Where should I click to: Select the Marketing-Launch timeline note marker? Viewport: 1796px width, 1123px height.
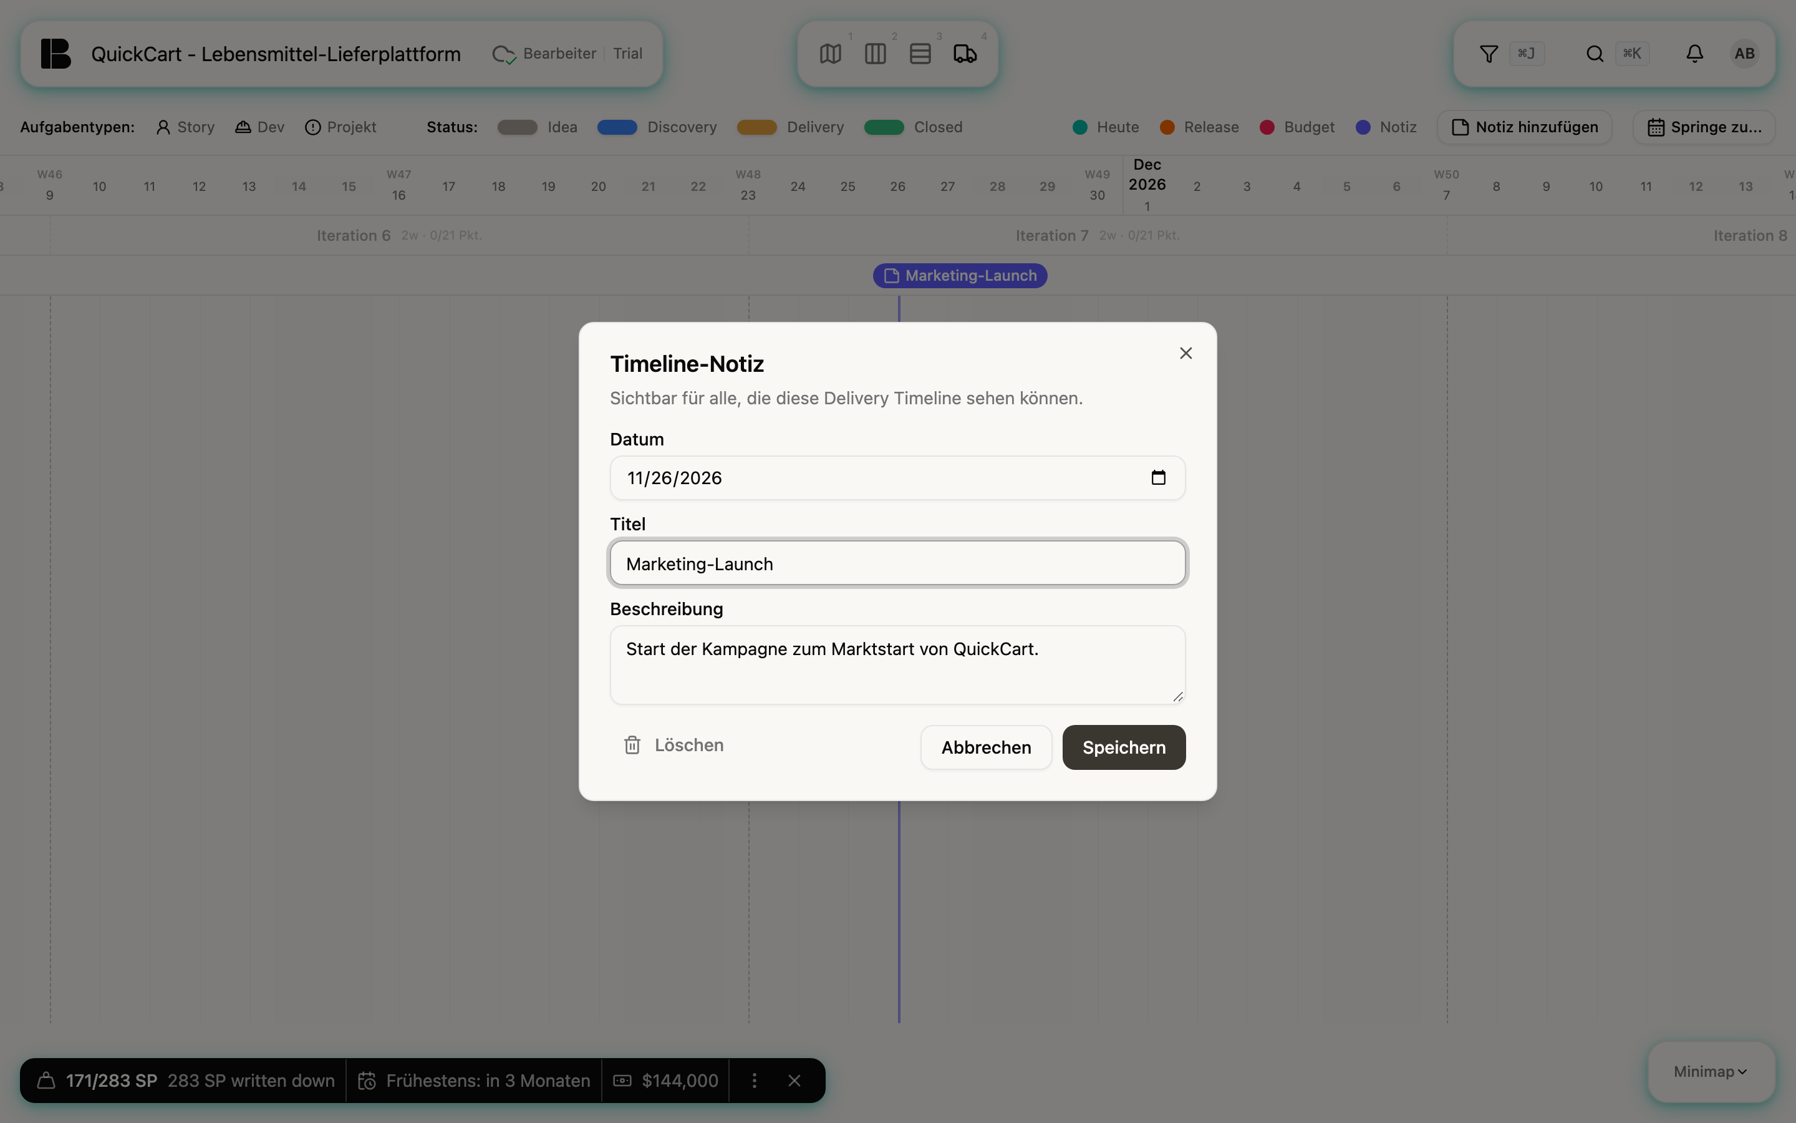click(960, 276)
